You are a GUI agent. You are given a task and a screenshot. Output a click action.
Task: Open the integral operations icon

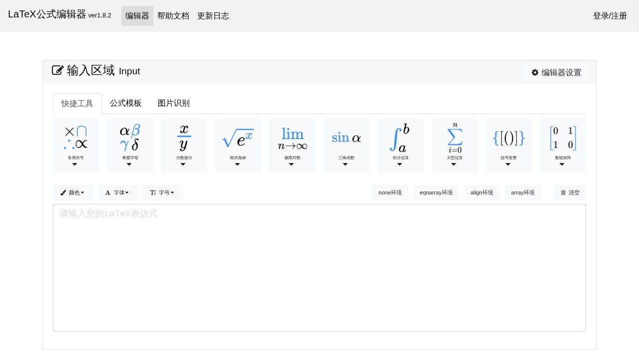pyautogui.click(x=400, y=145)
